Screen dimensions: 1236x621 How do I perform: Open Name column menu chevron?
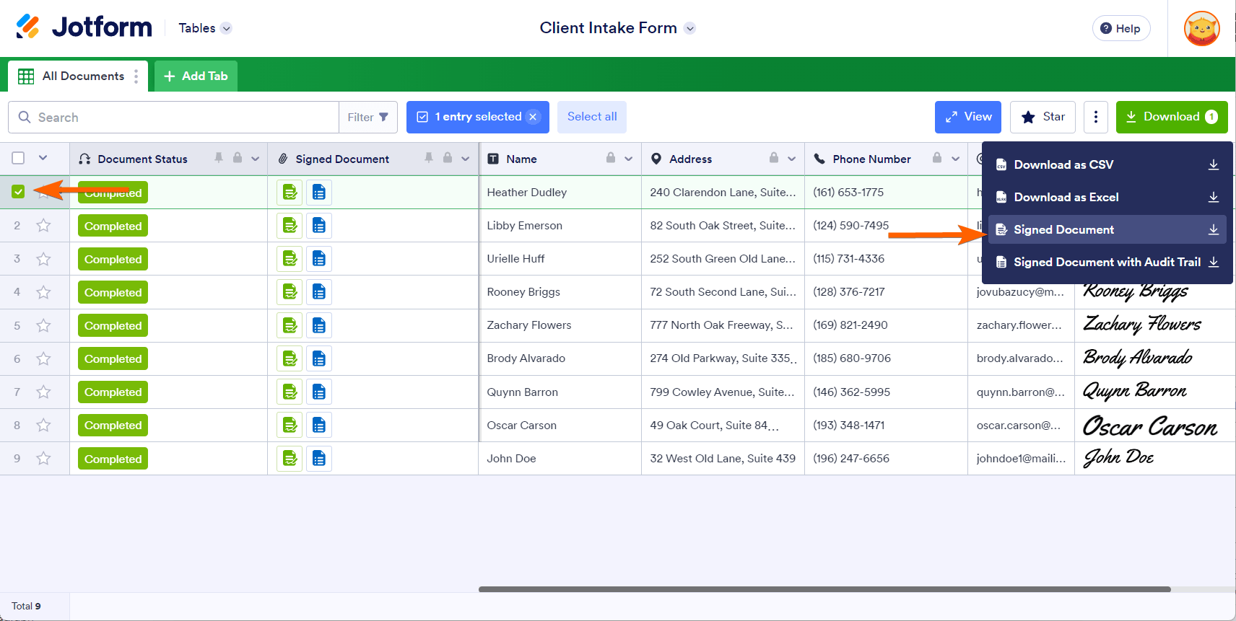click(628, 159)
